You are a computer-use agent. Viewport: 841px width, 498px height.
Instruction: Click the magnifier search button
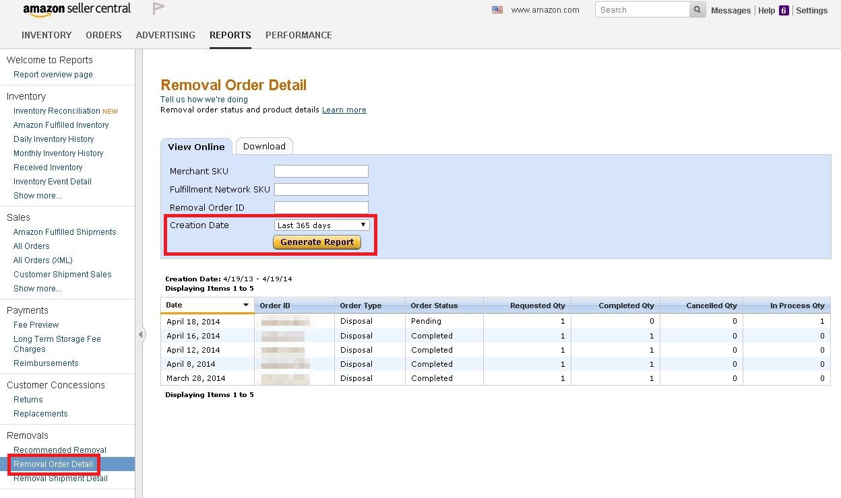[697, 10]
